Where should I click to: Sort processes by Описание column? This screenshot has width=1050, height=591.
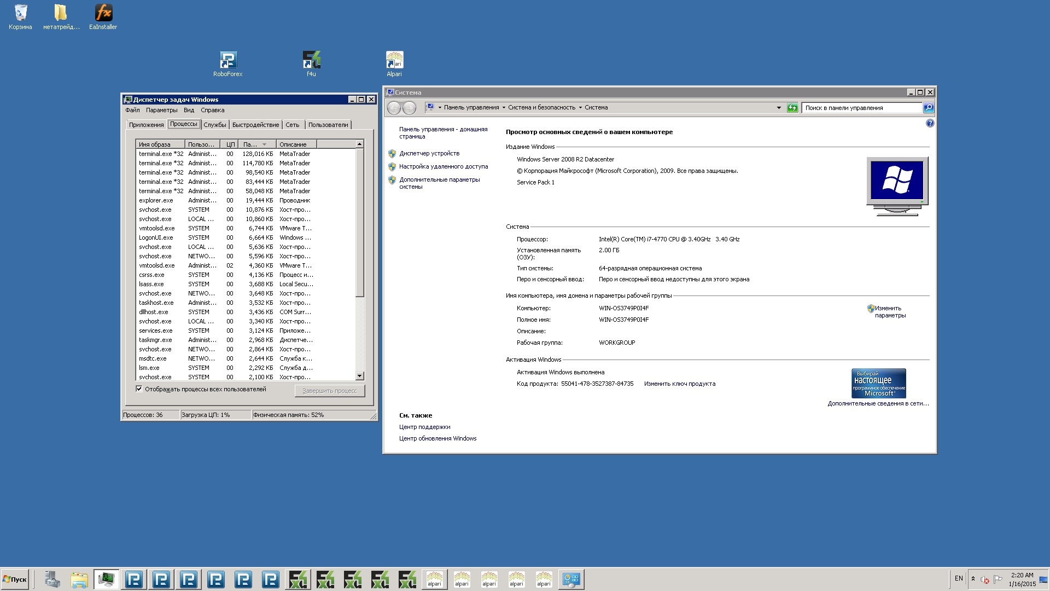coord(296,144)
